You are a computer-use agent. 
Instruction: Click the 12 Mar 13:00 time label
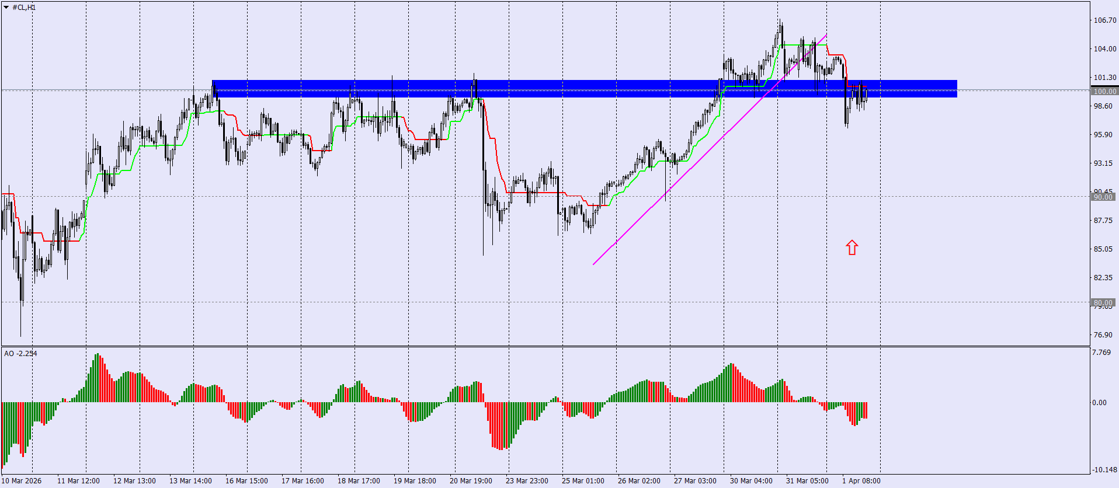134,481
